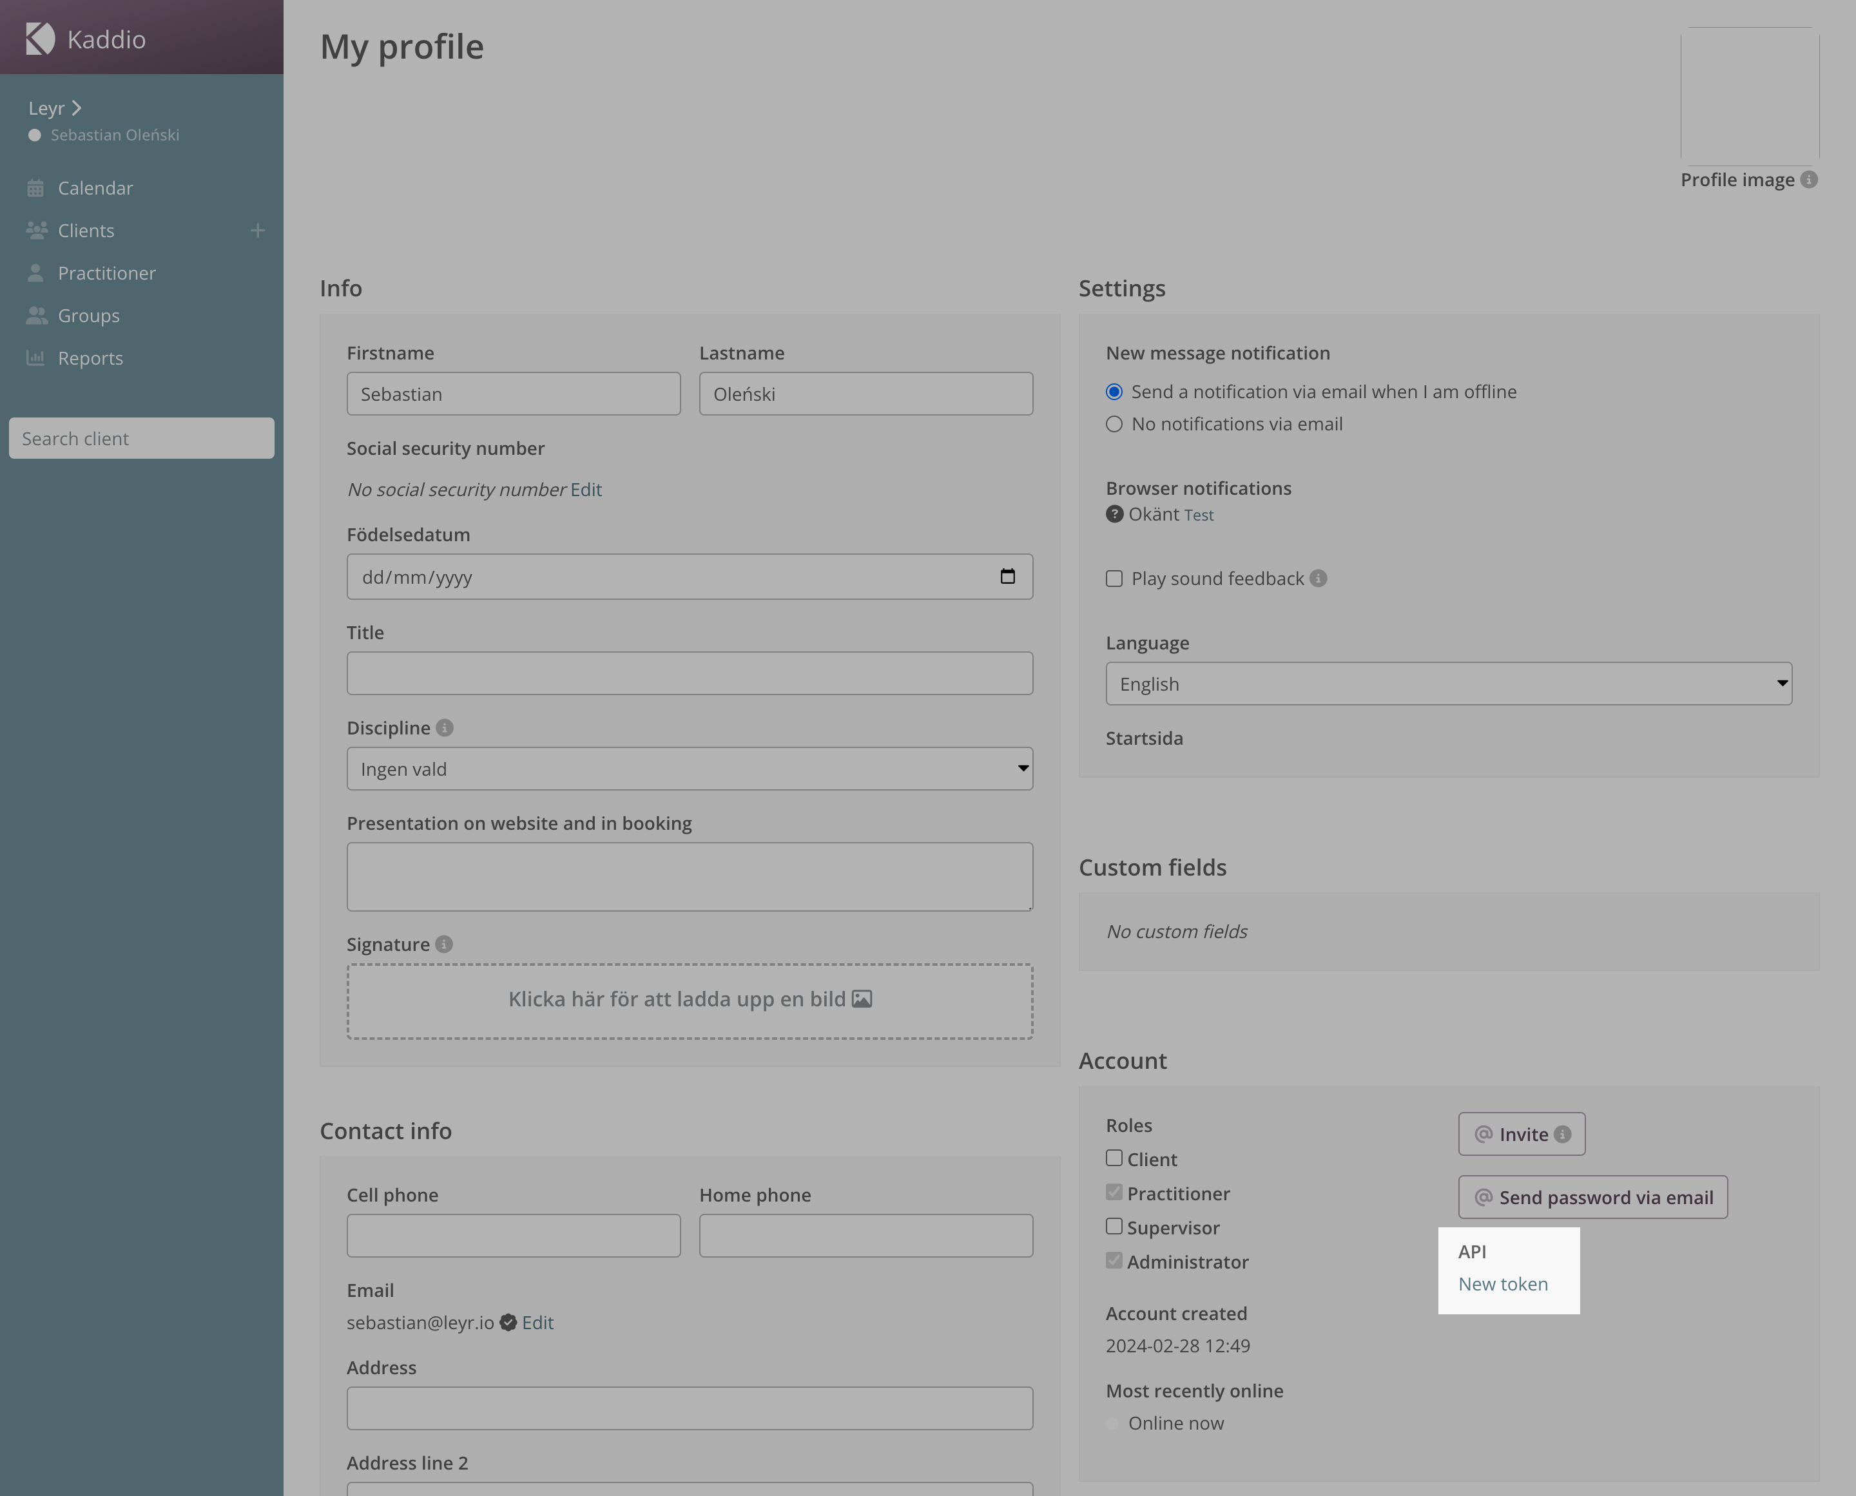Create a New token under API
The height and width of the screenshot is (1496, 1856).
point(1503,1284)
